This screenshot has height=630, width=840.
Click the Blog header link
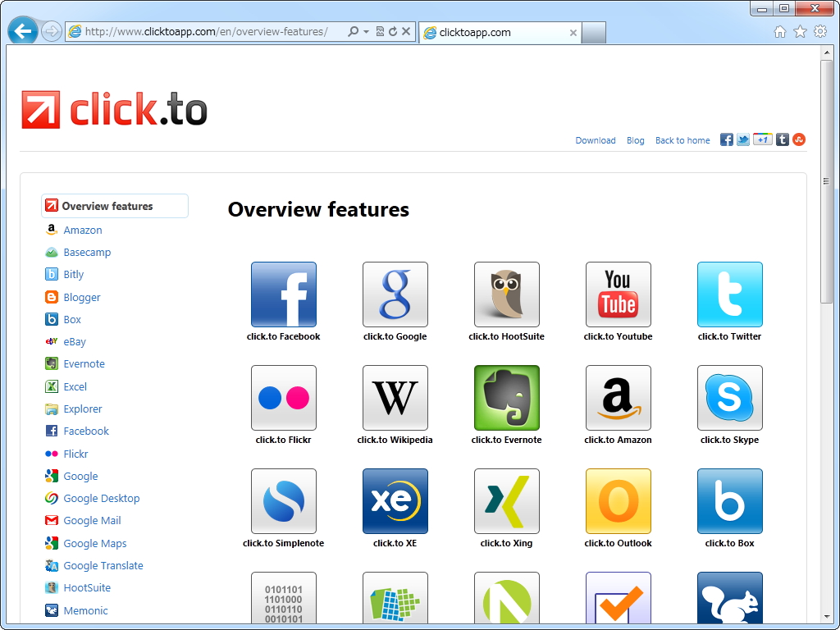pyautogui.click(x=636, y=140)
